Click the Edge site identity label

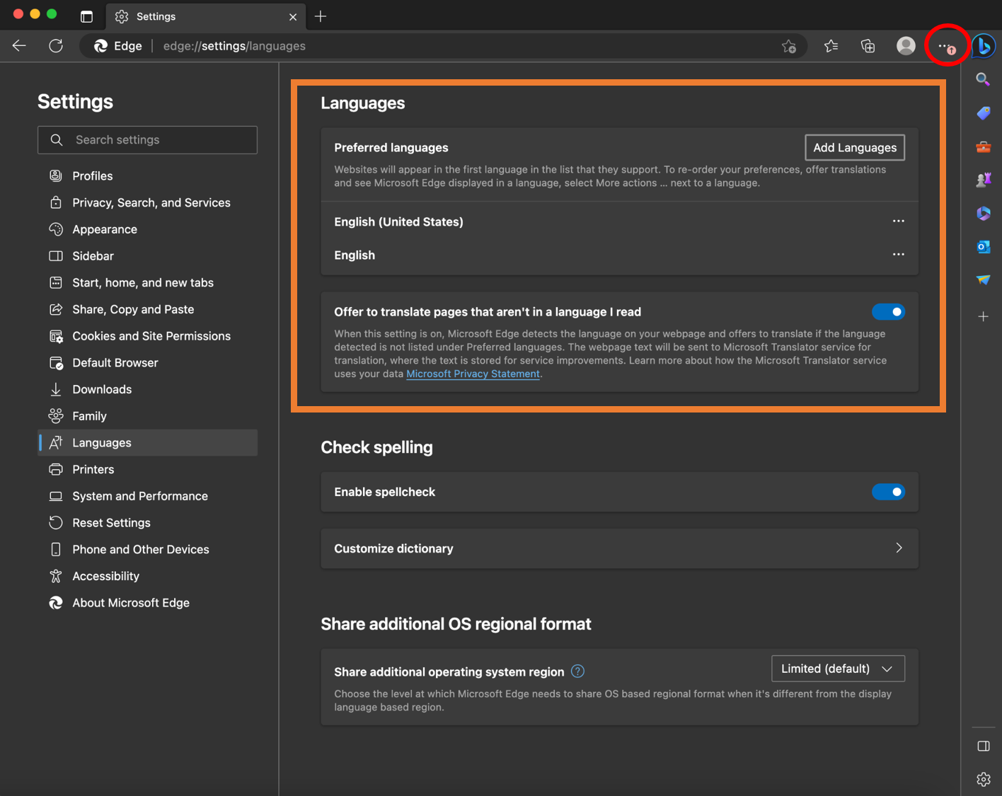(x=118, y=46)
